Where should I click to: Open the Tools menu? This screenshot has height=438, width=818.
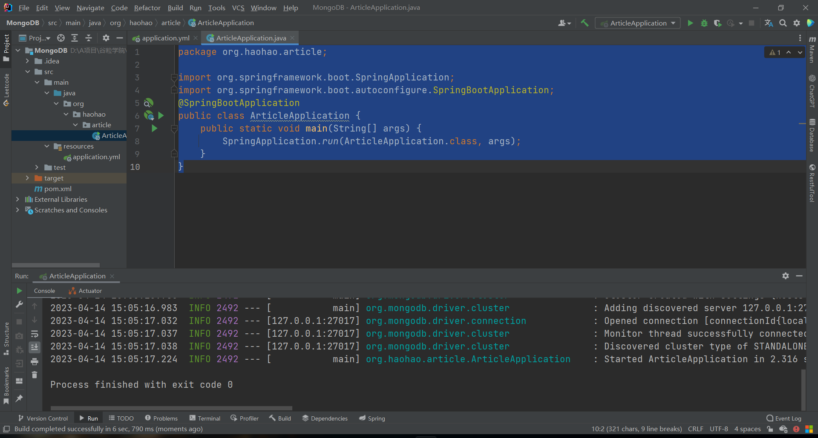click(216, 8)
